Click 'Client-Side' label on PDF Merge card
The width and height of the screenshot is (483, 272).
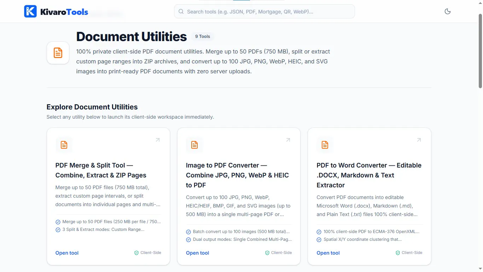[x=151, y=253]
